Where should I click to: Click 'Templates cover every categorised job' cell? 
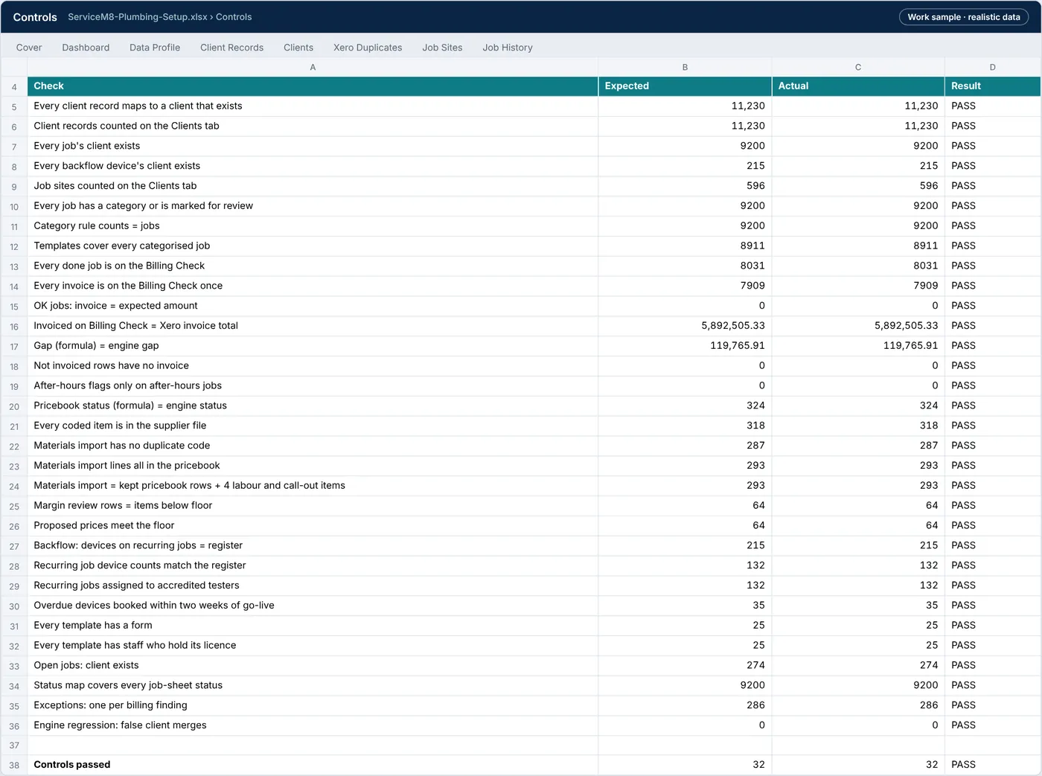tap(313, 246)
